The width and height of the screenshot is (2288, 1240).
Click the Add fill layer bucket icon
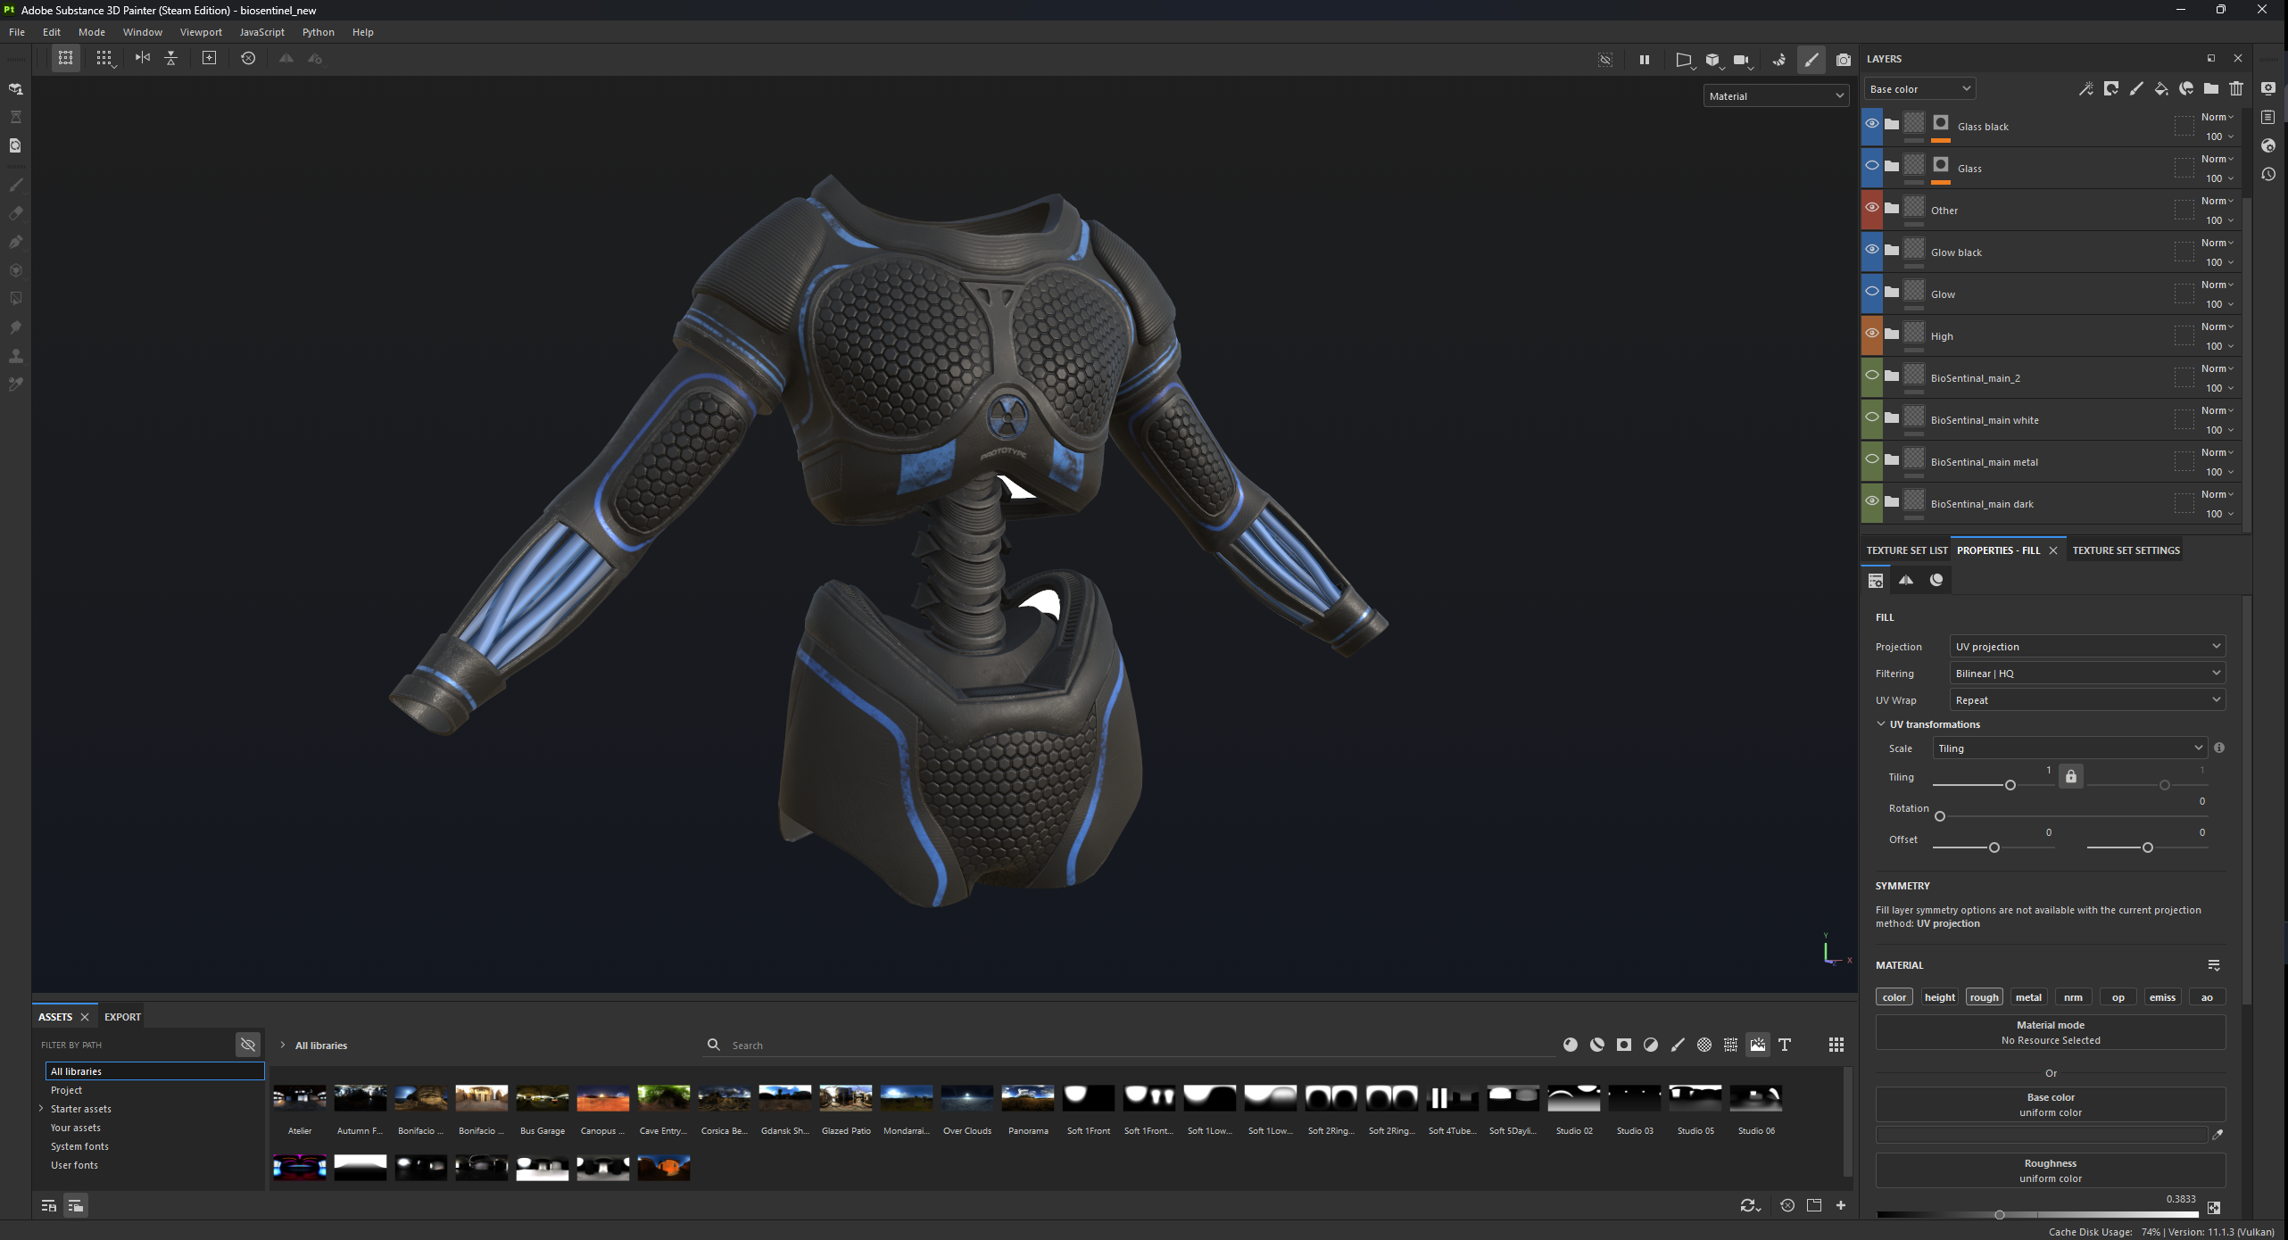[2160, 88]
